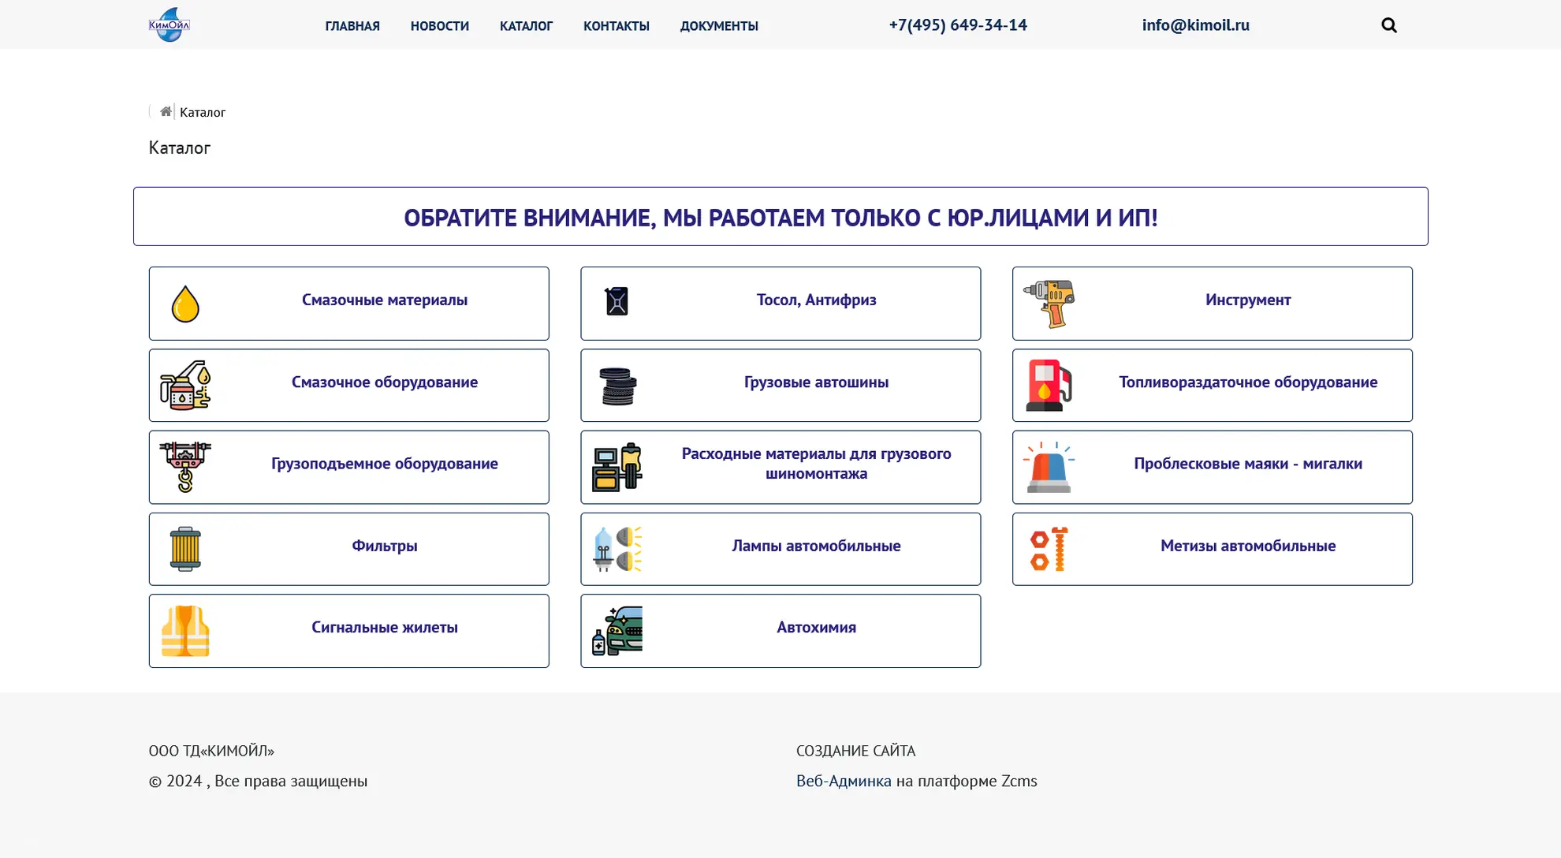The width and height of the screenshot is (1561, 858).
Task: Open the Лампы автомобильные category
Action: pyautogui.click(x=816, y=546)
